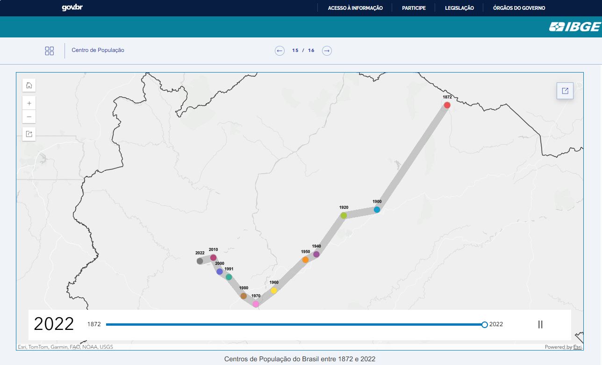Open Órgãos do Governo menu

(519, 8)
